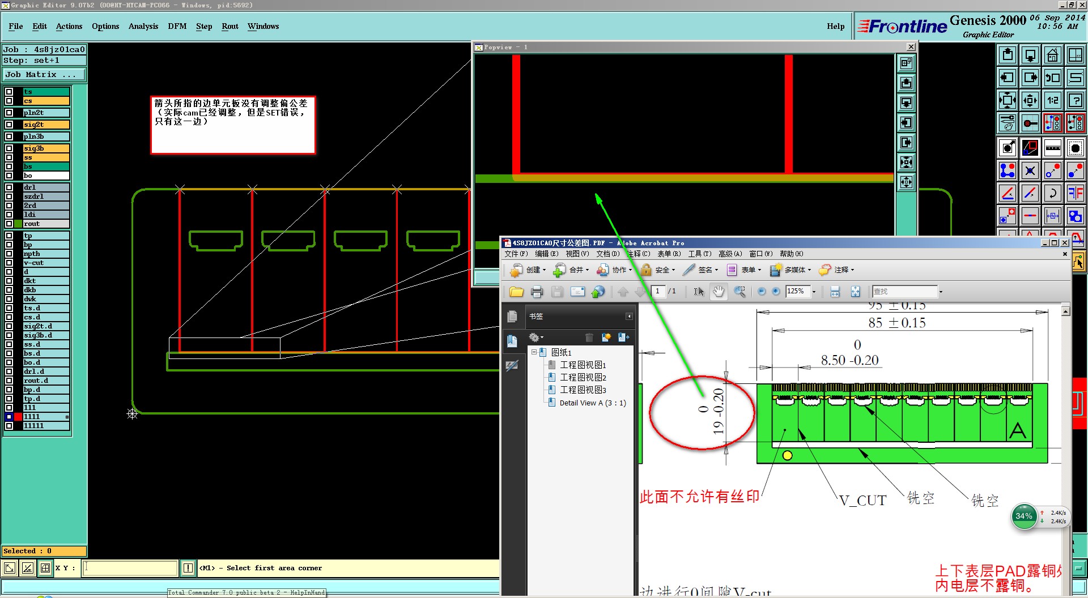
Task: Click the Help button in Genesis
Action: 835,27
